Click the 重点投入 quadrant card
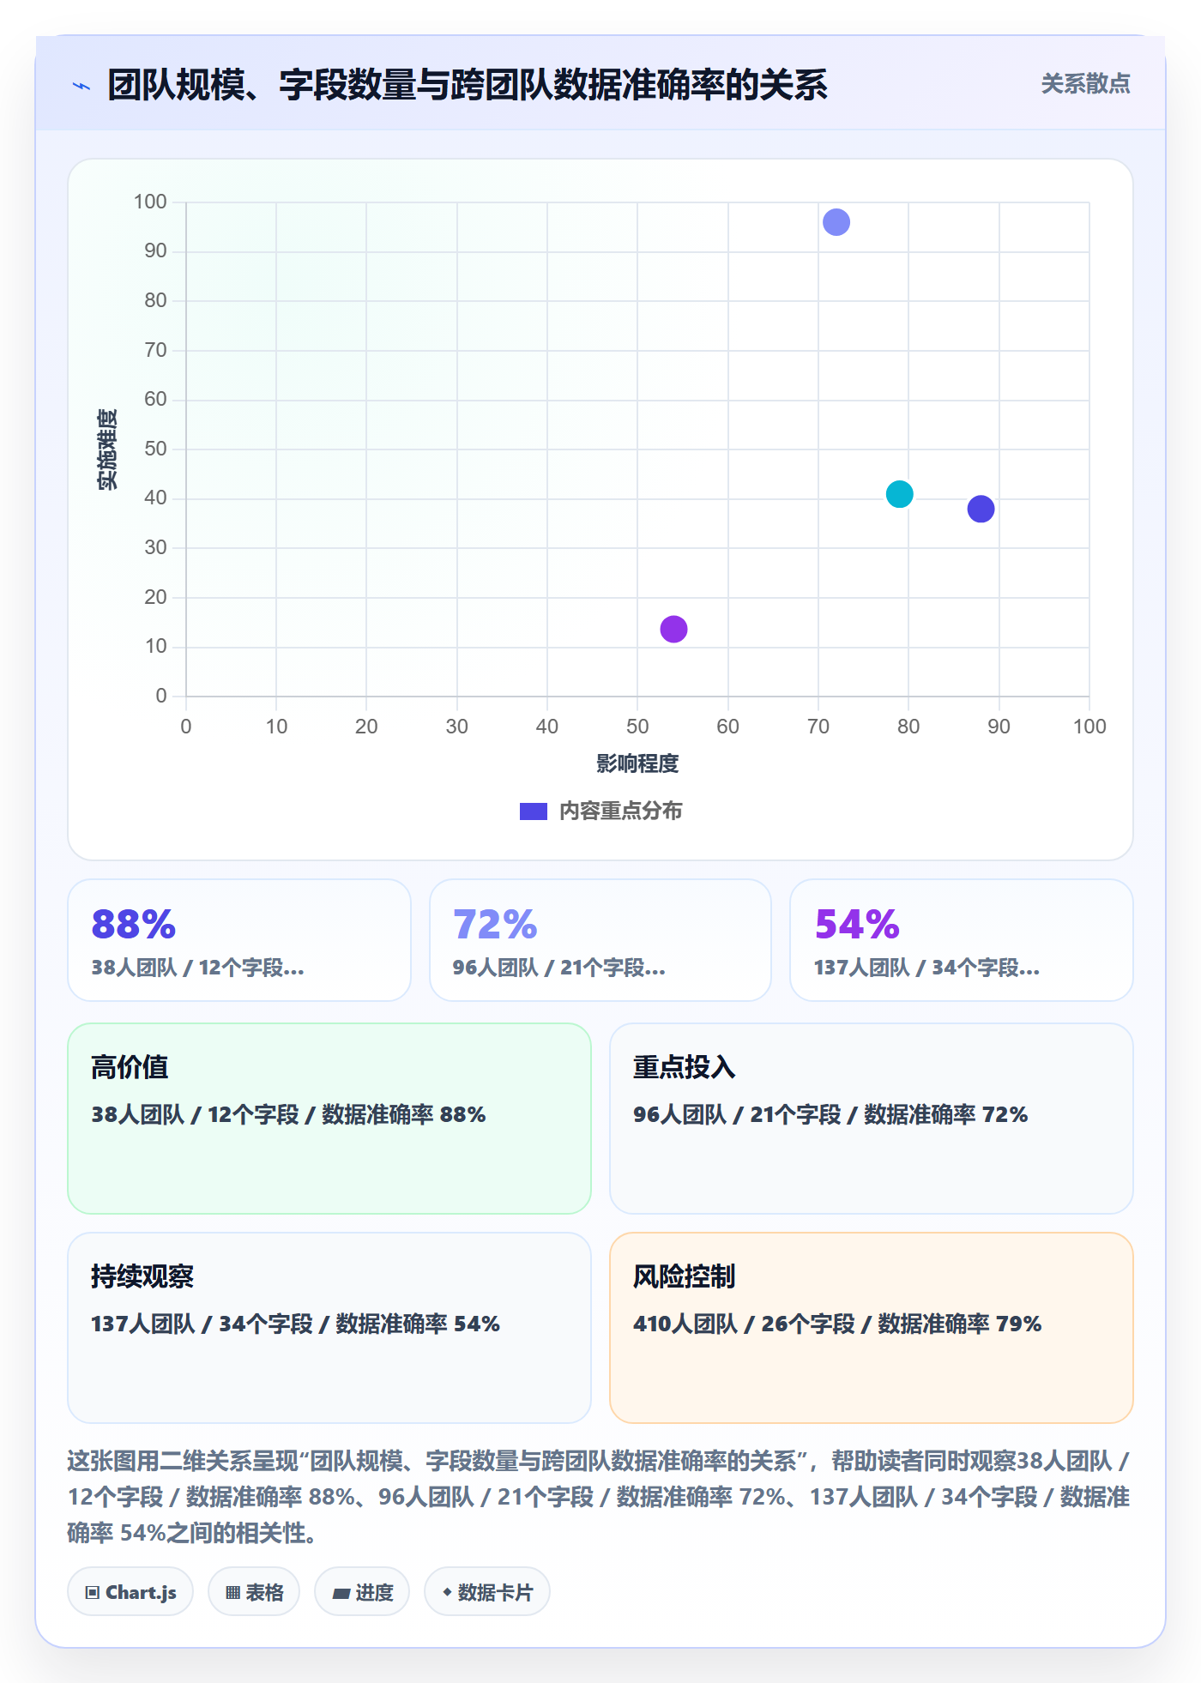This screenshot has width=1201, height=1683. [x=872, y=1119]
